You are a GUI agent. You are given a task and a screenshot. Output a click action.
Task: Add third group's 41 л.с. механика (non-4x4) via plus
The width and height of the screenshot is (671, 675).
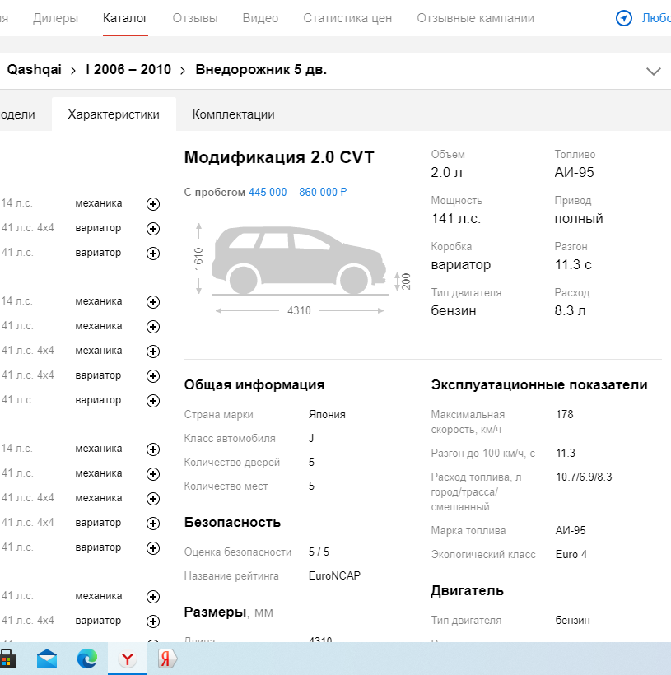click(153, 474)
